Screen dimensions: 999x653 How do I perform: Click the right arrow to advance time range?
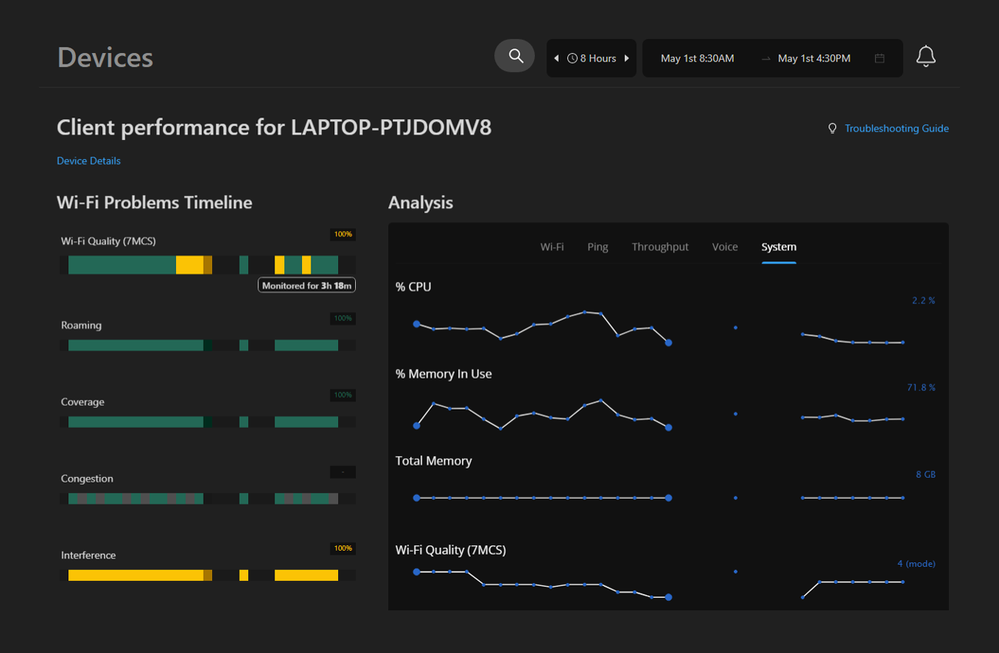click(627, 58)
